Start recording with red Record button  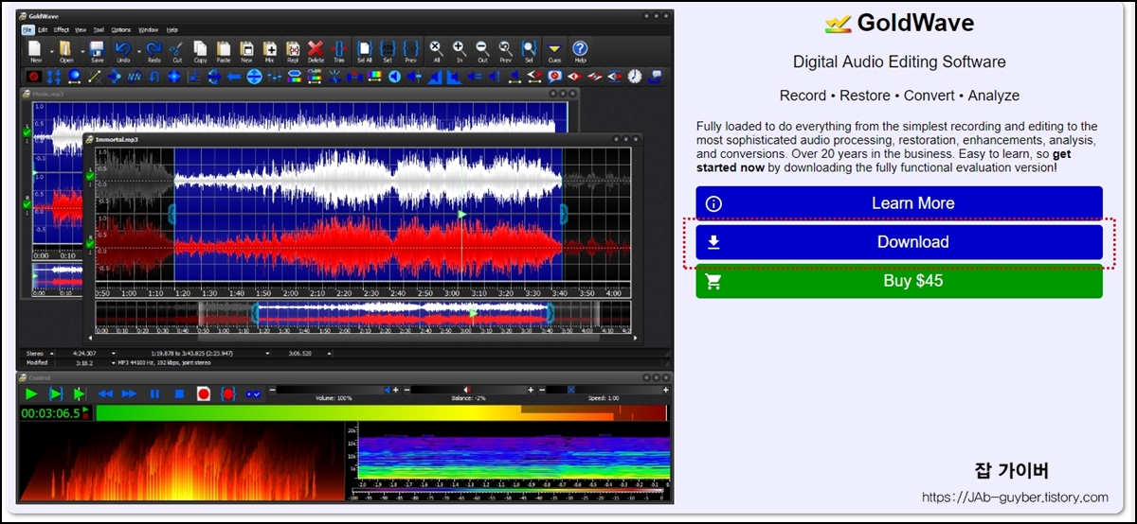pos(203,393)
